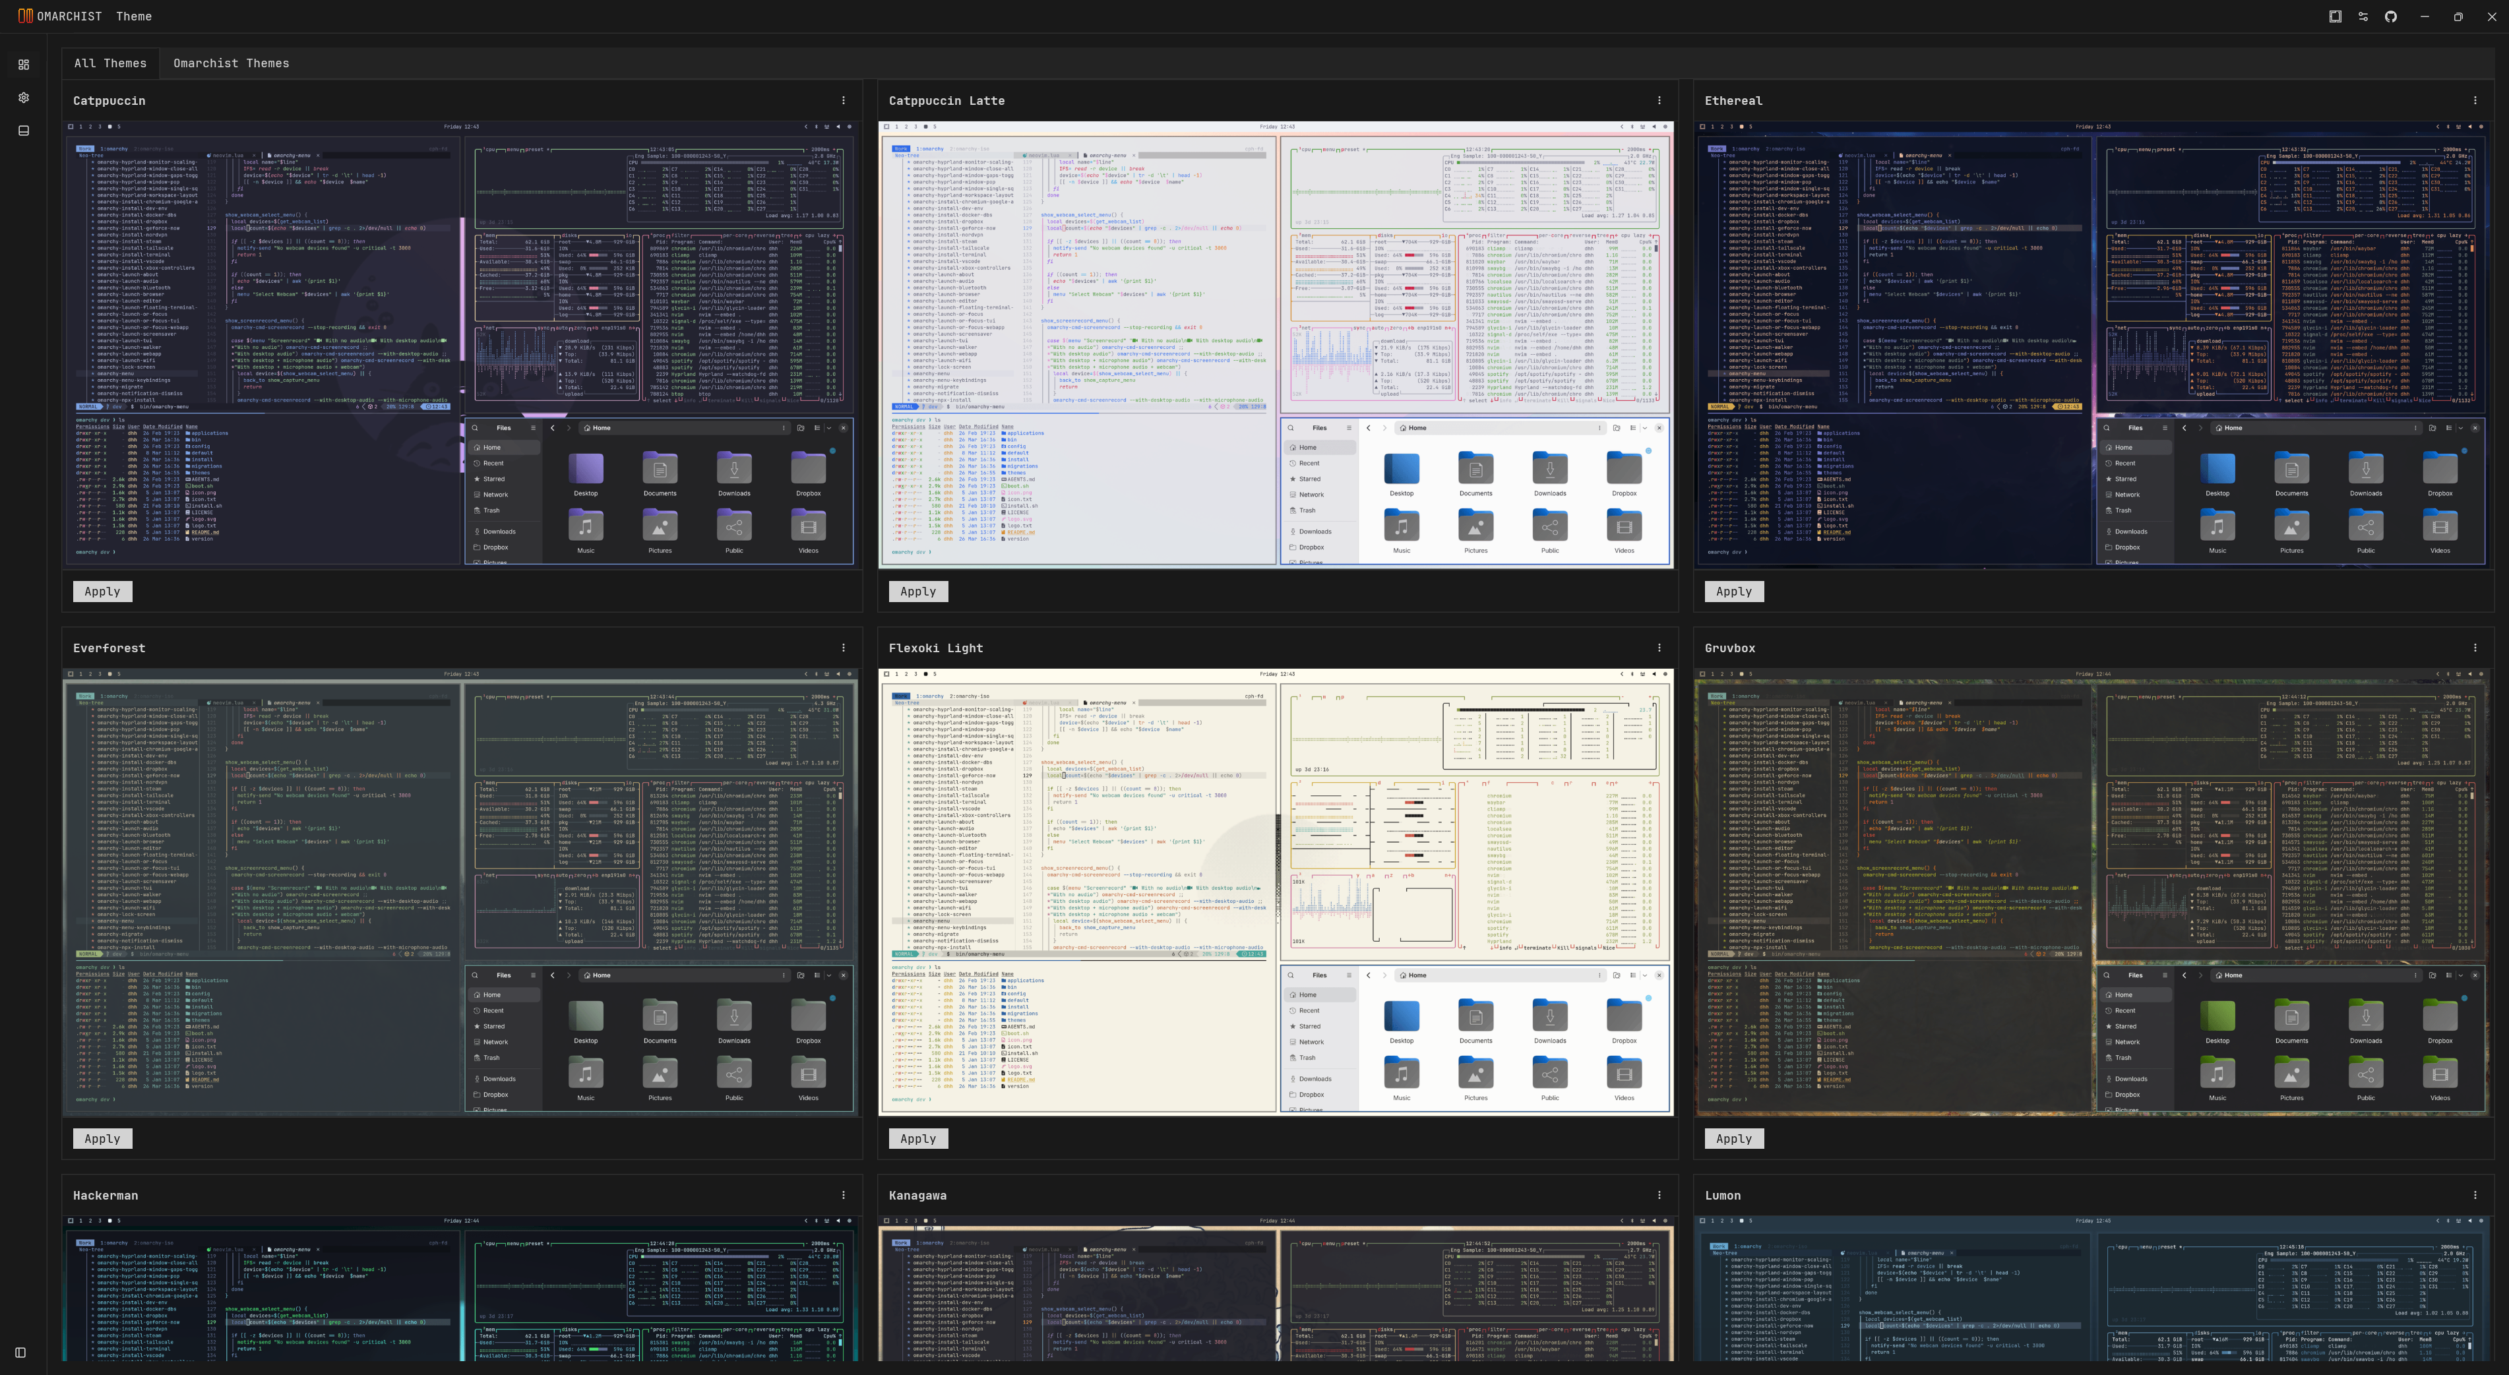The height and width of the screenshot is (1375, 2509).
Task: Switch to the All Themes tab
Action: pos(110,63)
